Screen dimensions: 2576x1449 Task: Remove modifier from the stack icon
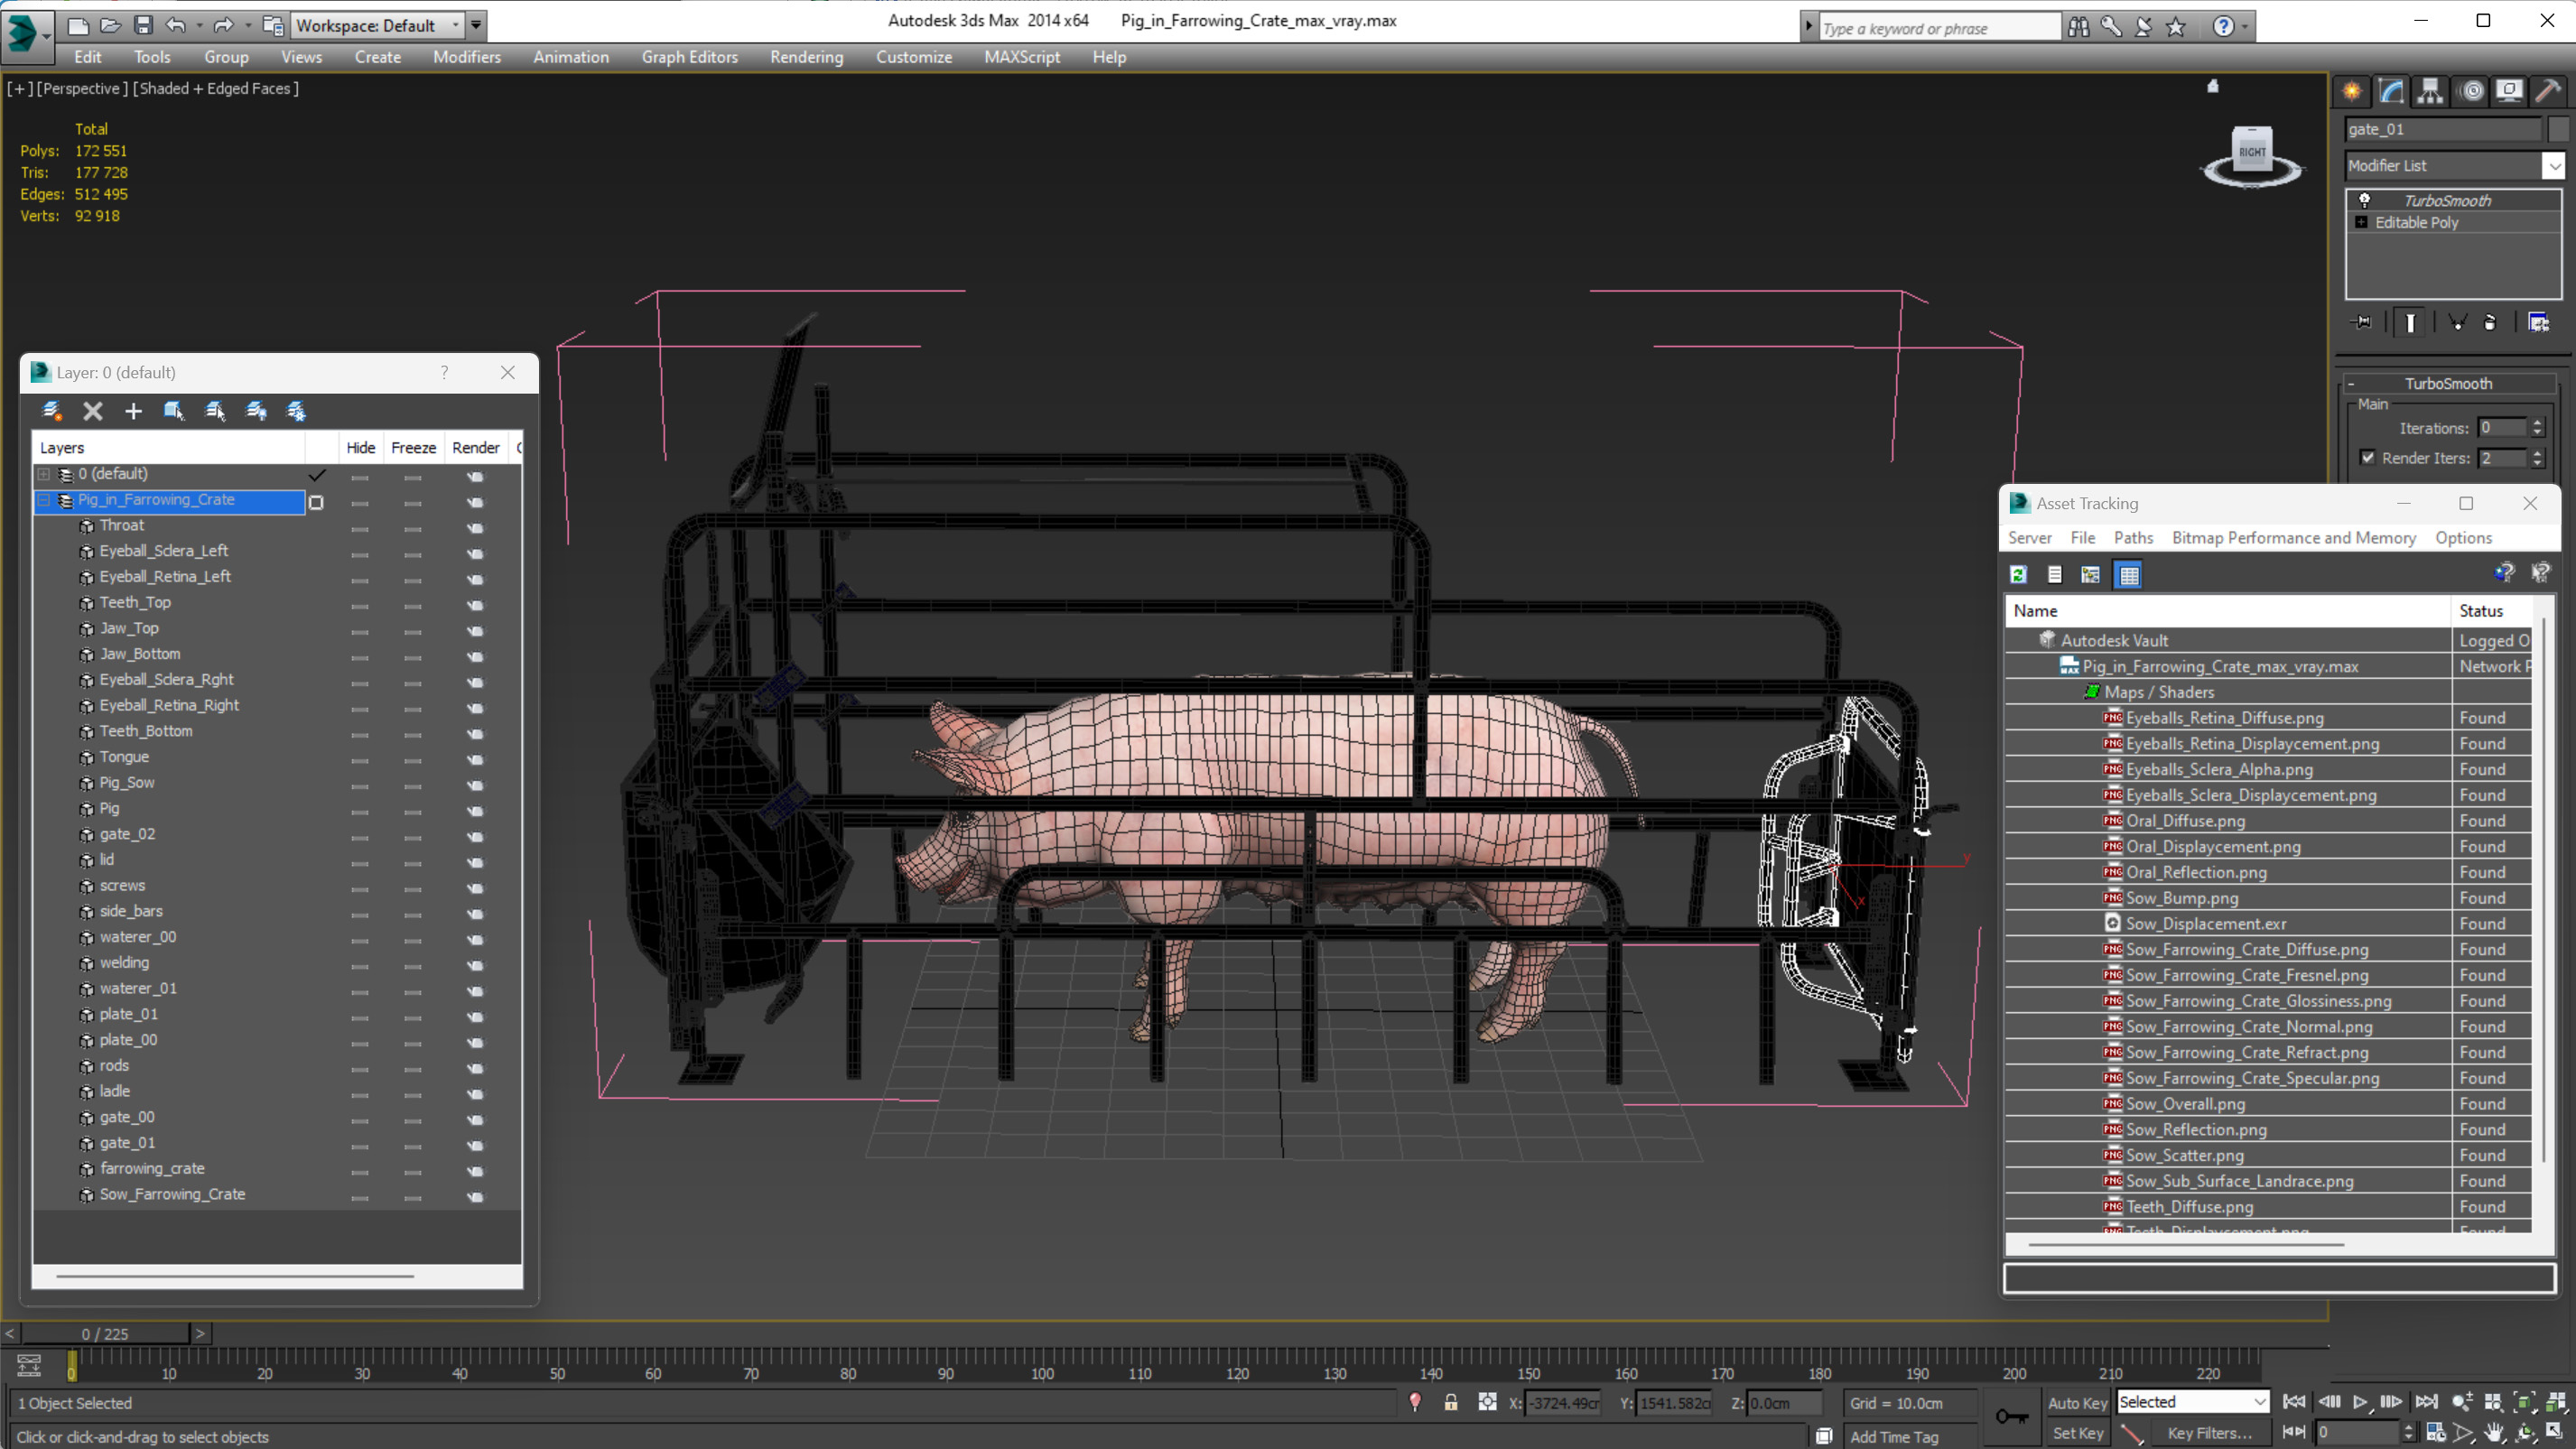(2490, 322)
